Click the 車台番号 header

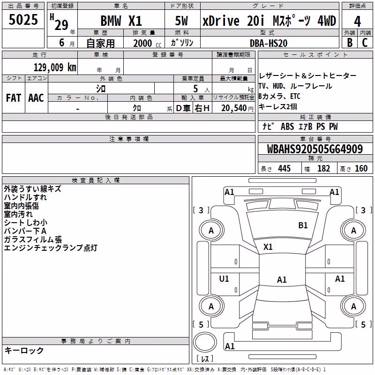(315, 139)
